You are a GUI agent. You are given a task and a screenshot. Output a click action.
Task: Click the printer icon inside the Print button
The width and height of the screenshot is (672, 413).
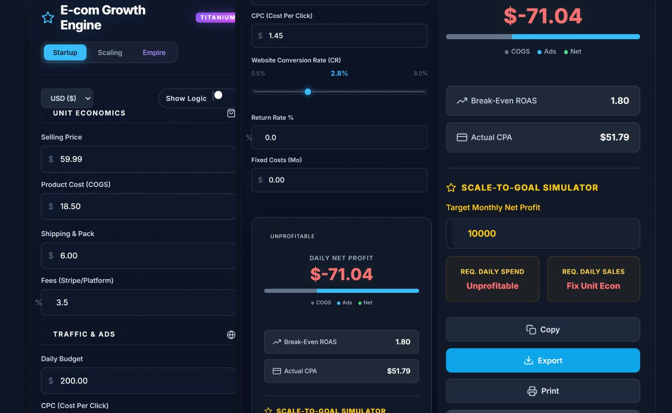pyautogui.click(x=531, y=391)
